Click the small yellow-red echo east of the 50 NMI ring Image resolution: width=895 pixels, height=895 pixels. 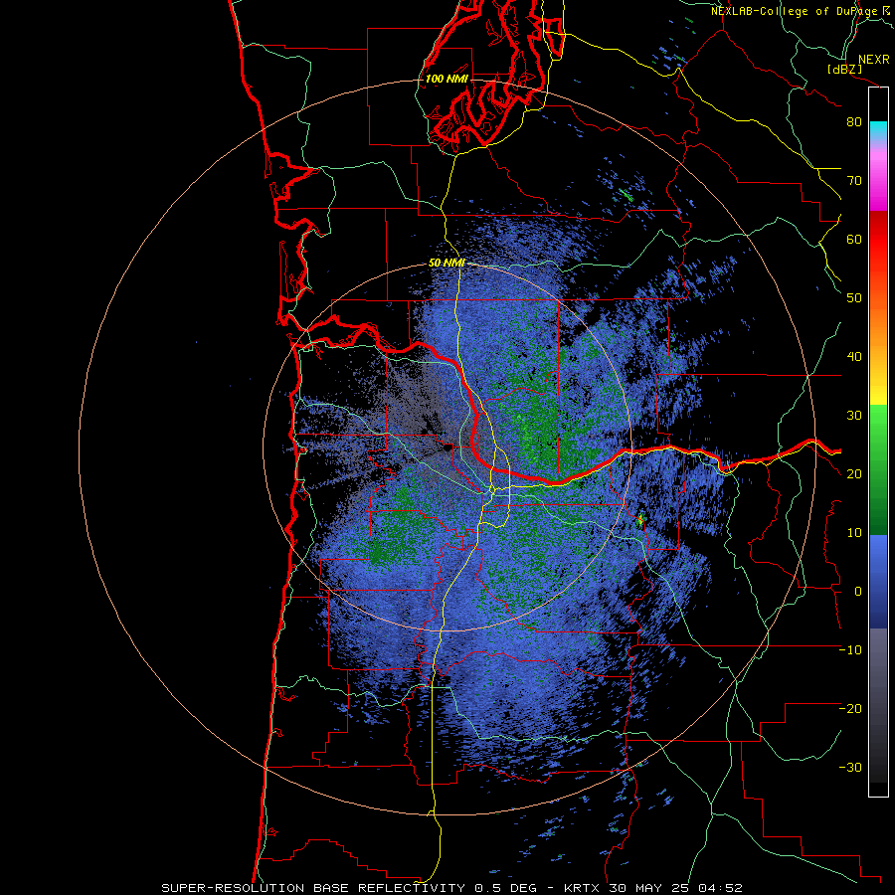pyautogui.click(x=640, y=519)
